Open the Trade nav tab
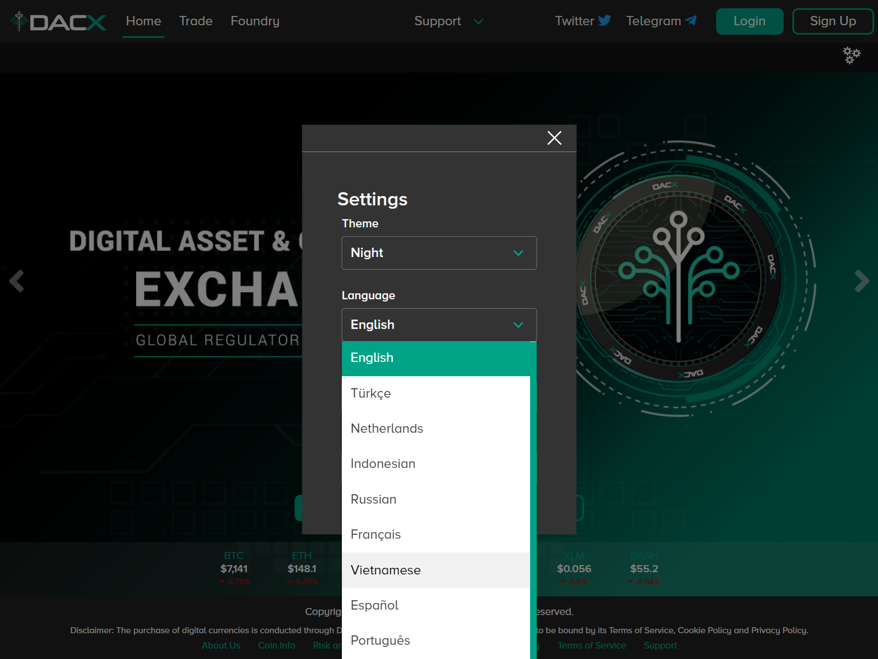Screen dimensions: 878x659 [196, 21]
